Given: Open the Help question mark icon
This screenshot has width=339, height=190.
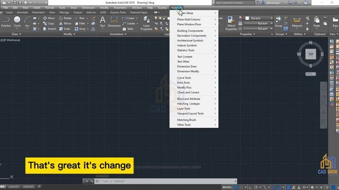Looking at the screenshot, I should 306,3.
